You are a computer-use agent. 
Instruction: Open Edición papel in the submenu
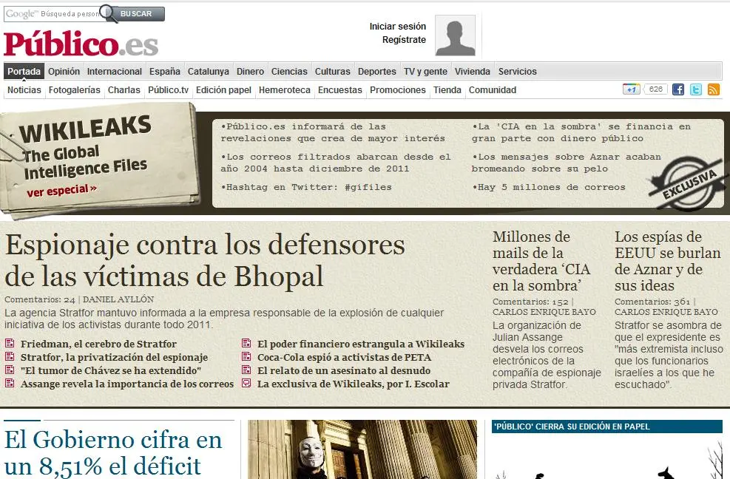[223, 90]
